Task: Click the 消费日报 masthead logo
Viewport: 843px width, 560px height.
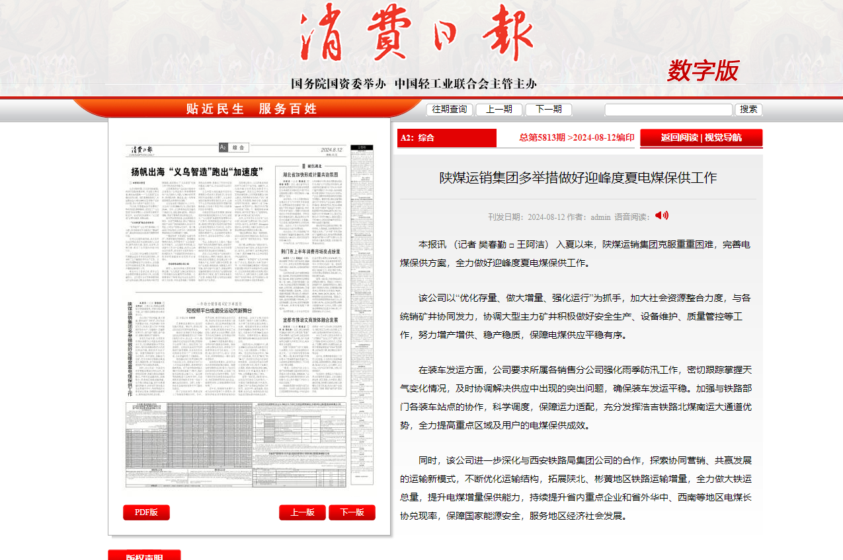Action: click(x=417, y=34)
